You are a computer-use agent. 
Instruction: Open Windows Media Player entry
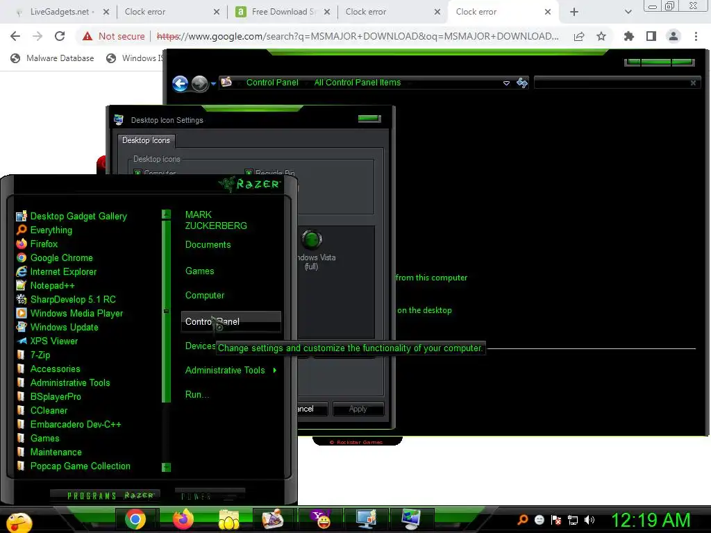coord(69,314)
